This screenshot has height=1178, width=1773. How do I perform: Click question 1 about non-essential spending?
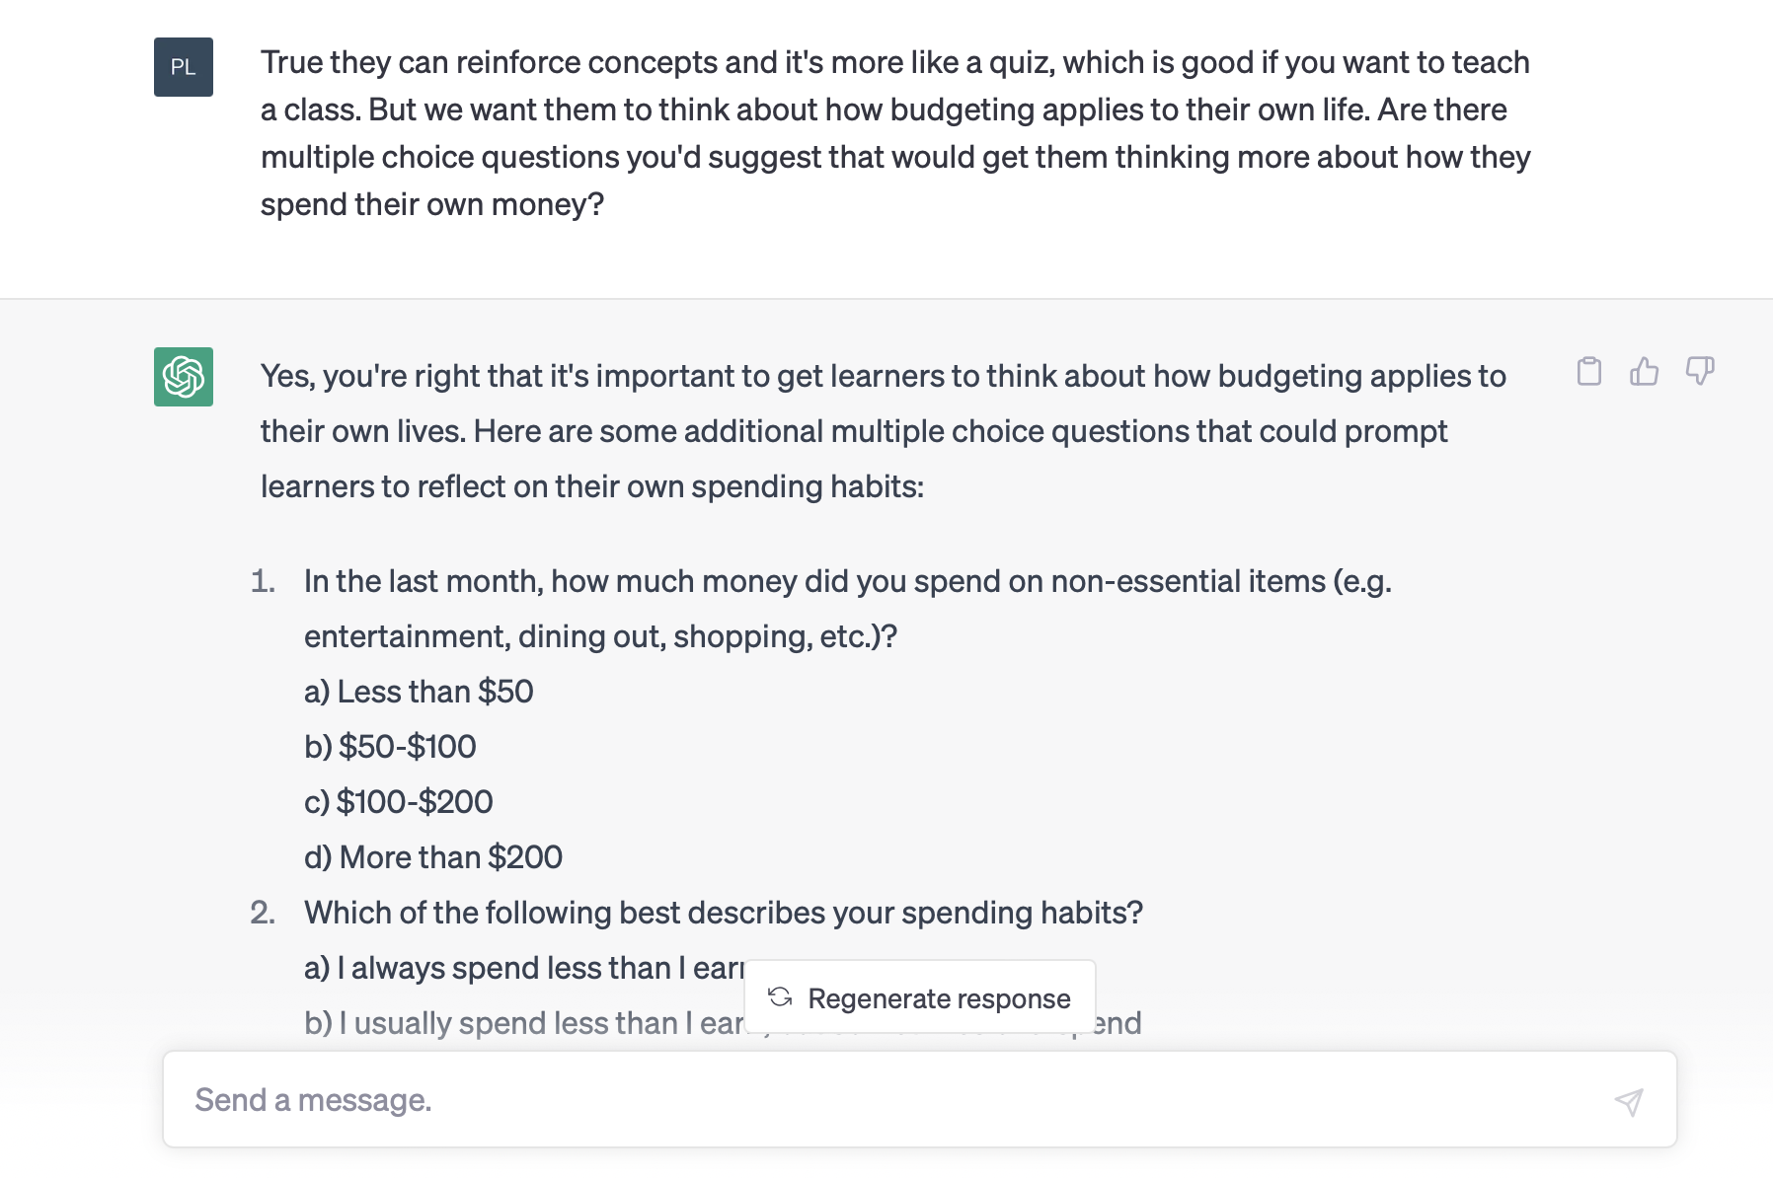coord(848,609)
